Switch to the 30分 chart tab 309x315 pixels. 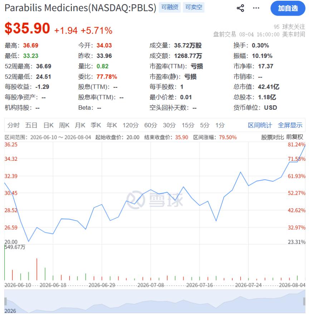169,125
